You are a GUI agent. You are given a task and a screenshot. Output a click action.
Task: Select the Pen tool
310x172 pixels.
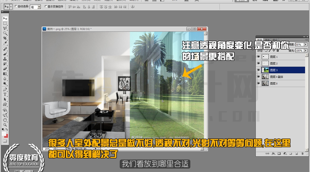5,89
